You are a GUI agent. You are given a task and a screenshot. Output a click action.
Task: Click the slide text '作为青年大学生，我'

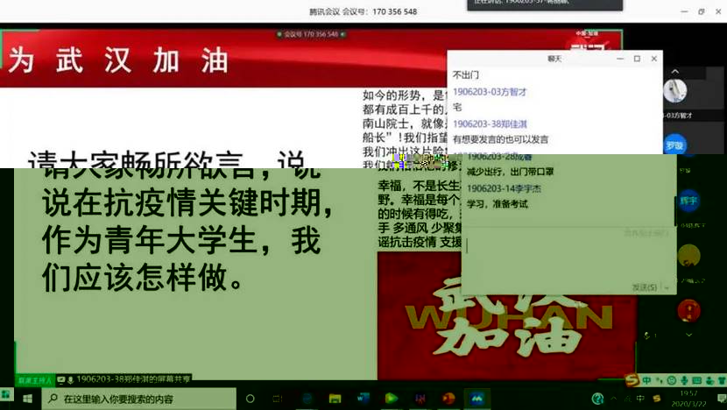[180, 241]
